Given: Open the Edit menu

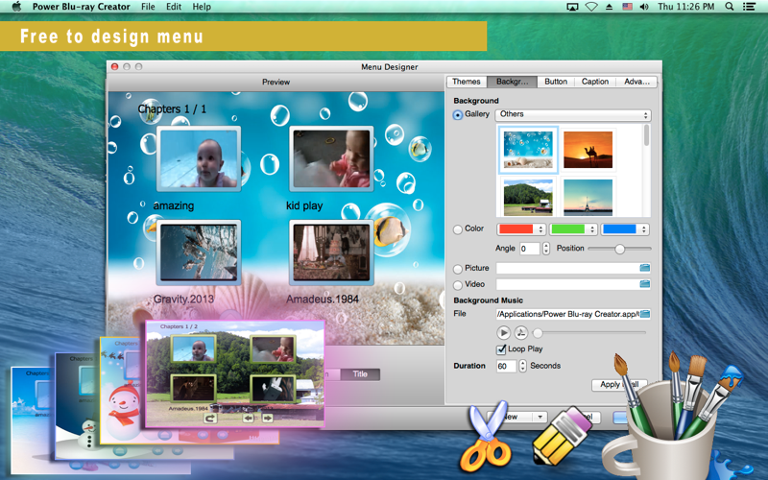Looking at the screenshot, I should (x=174, y=7).
